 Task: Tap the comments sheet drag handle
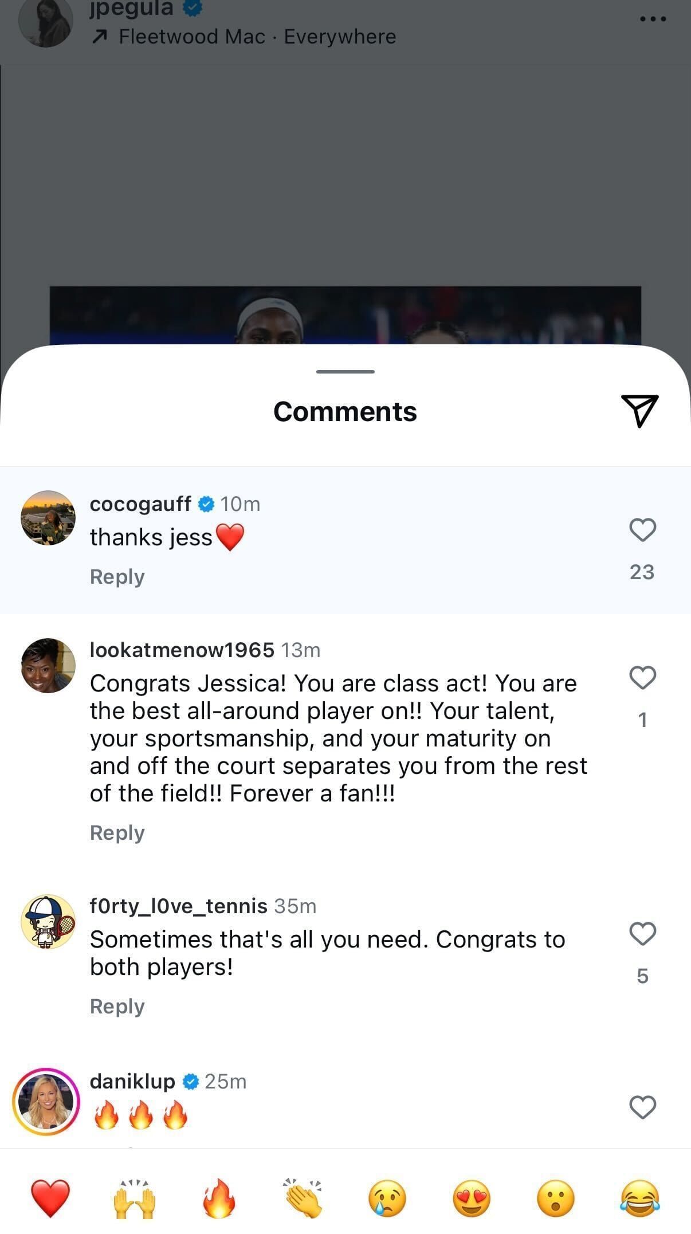pos(345,372)
